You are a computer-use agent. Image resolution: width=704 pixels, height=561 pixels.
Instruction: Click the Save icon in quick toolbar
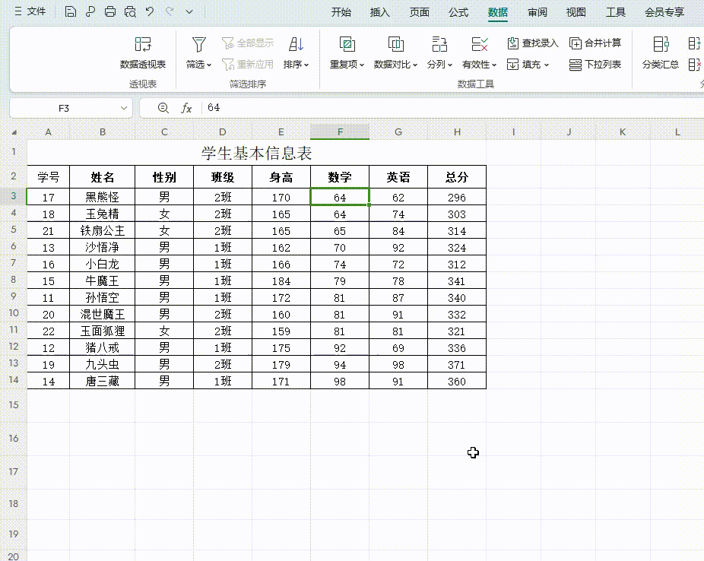click(x=71, y=11)
